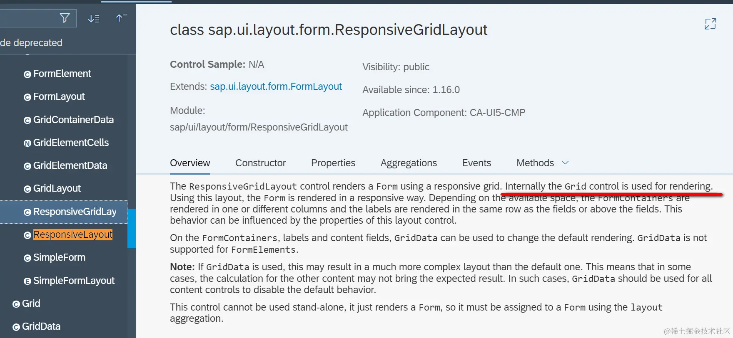The image size is (733, 338).
Task: Select GridElementCells in the API tree
Action: (x=71, y=143)
